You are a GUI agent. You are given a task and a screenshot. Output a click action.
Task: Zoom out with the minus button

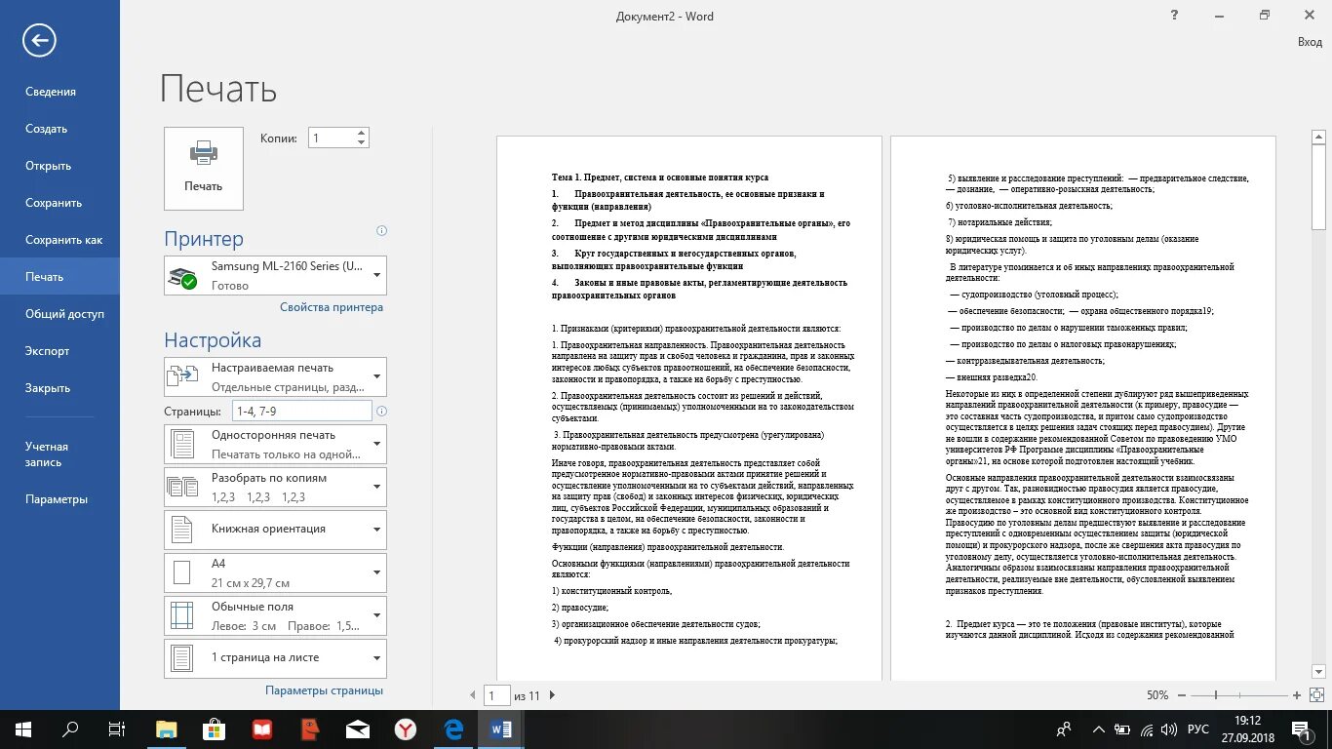(1181, 695)
